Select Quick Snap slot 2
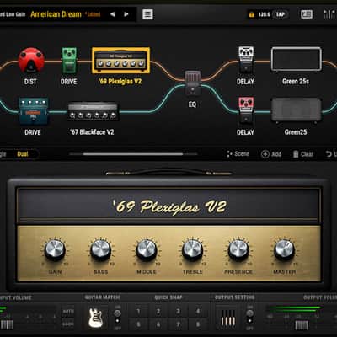Image resolution: width=337 pixels, height=337 pixels. pos(158,311)
